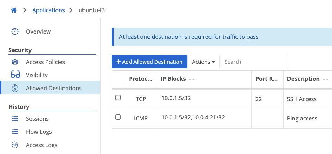The width and height of the screenshot is (332, 154).
Task: Check the ICMP row checkbox
Action: [118, 117]
